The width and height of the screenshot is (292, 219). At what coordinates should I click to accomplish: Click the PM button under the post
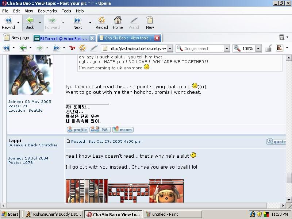point(100,130)
